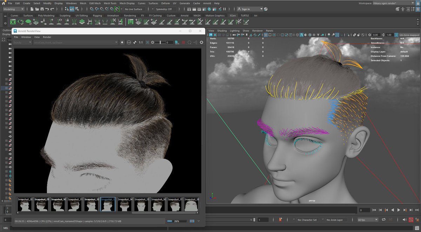Click the set key icon beside character set

(x=280, y=220)
